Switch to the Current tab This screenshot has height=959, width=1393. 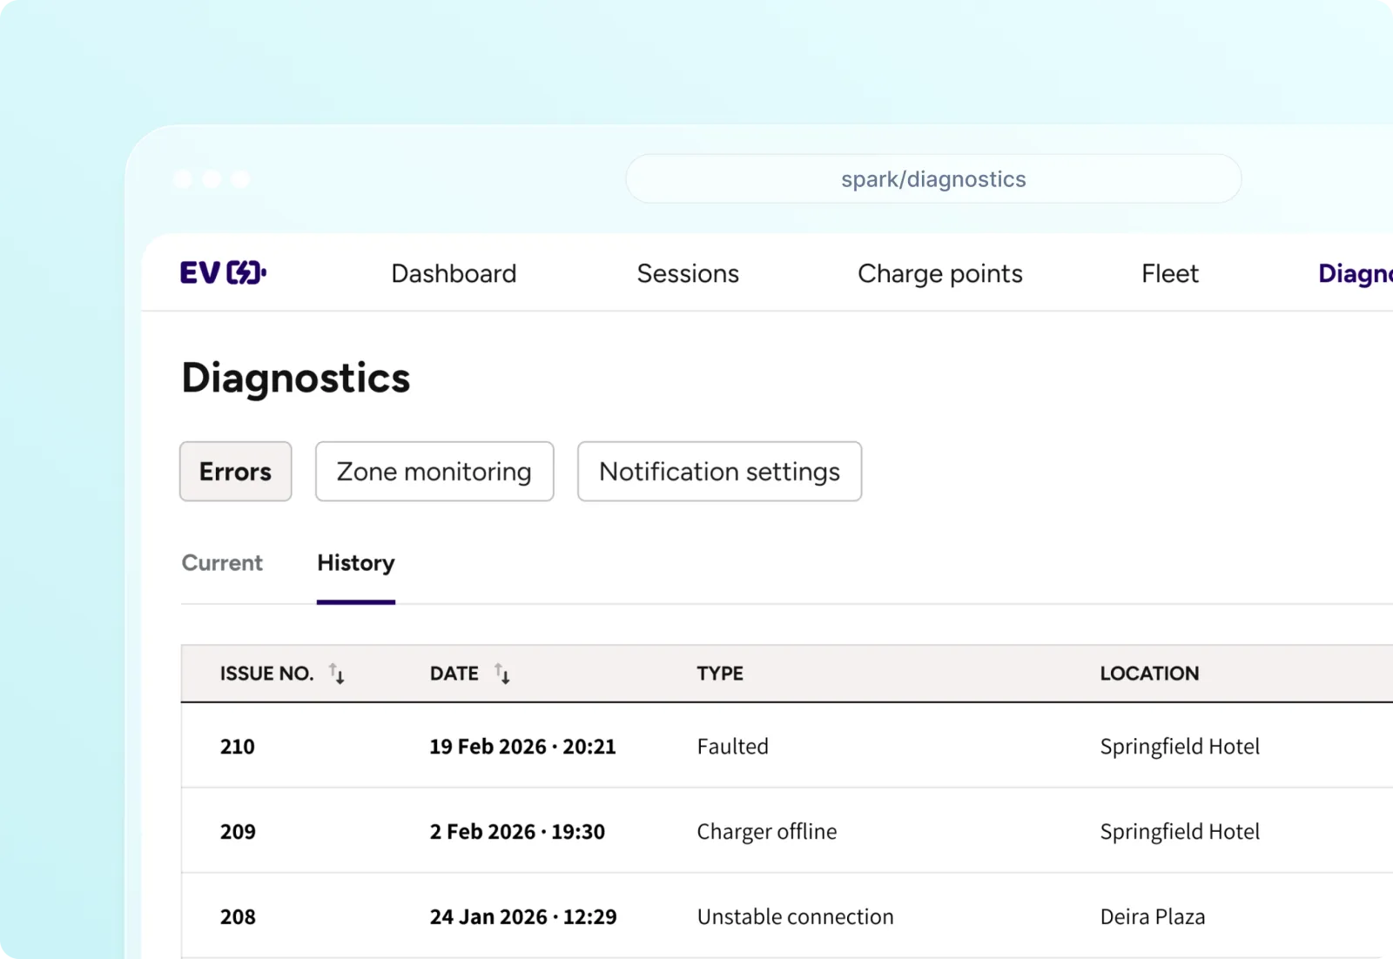tap(222, 563)
